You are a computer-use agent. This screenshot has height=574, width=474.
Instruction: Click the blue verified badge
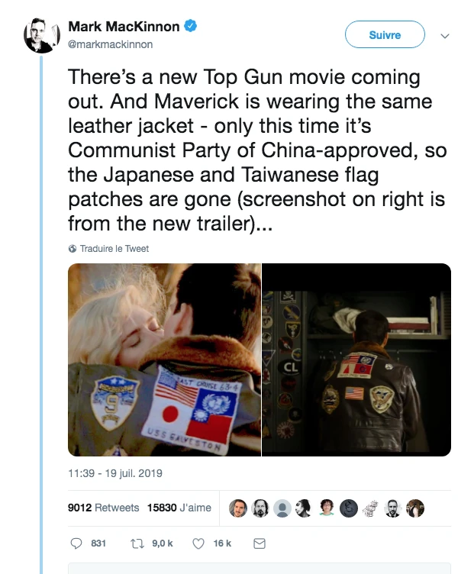point(190,26)
